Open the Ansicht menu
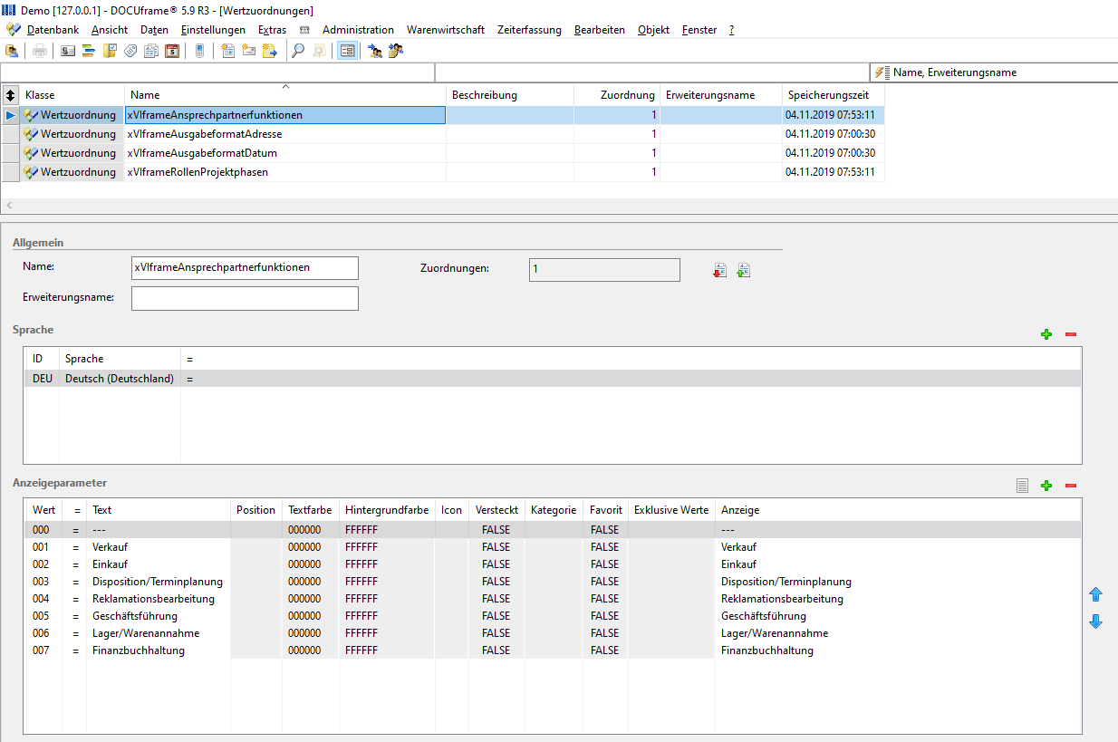This screenshot has height=742, width=1118. point(110,30)
